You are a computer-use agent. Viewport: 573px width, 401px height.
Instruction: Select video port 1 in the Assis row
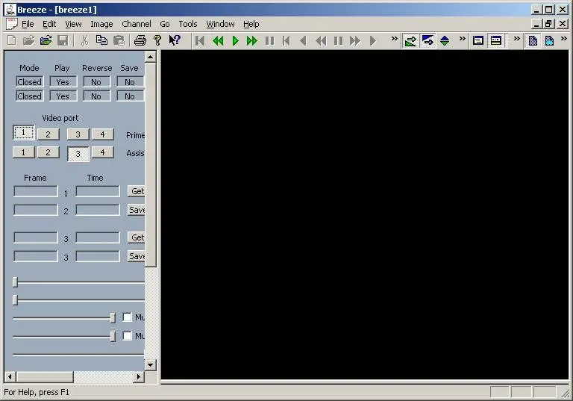[23, 152]
